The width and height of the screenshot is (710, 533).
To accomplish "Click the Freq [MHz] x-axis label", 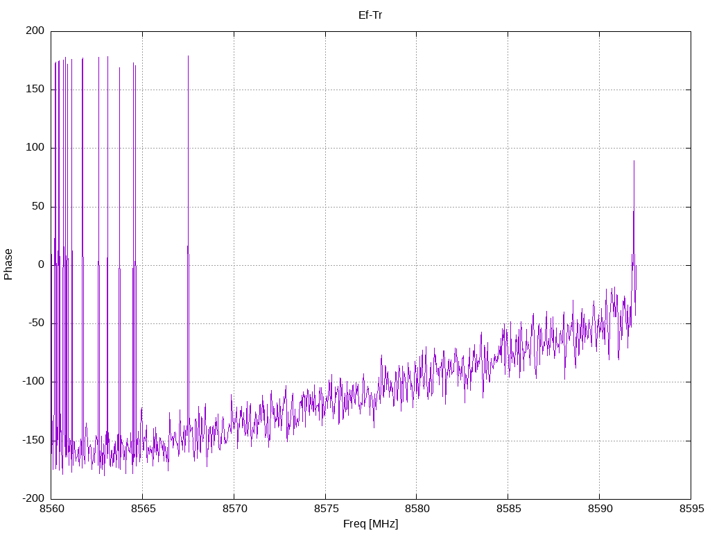I will 370,524.
